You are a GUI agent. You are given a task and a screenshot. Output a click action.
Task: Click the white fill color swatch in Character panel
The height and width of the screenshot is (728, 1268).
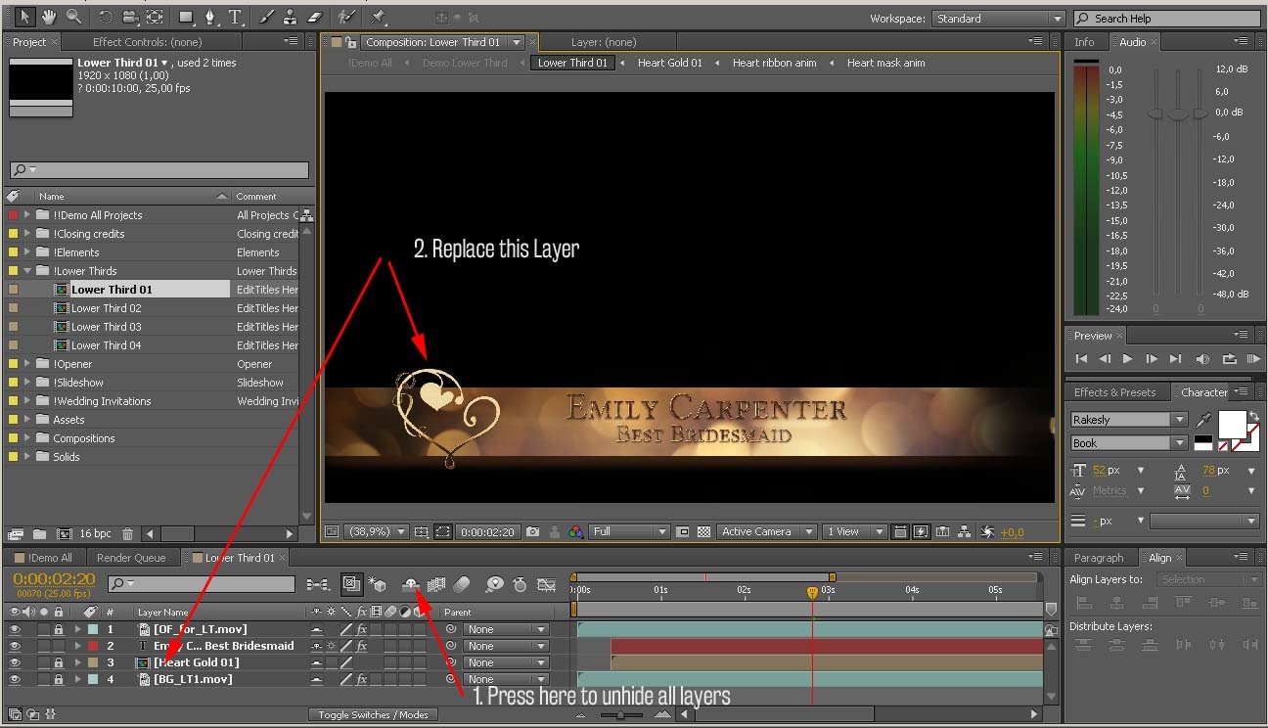pos(1231,424)
